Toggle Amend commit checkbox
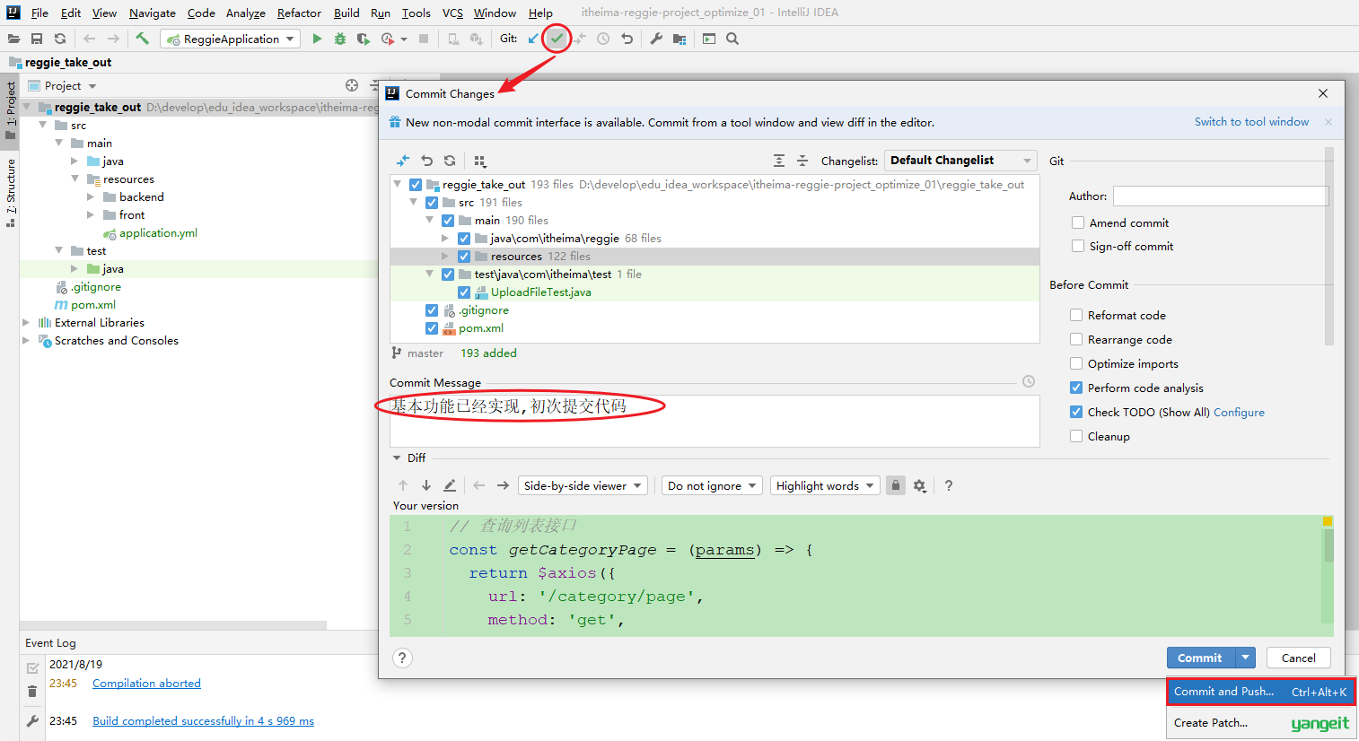The width and height of the screenshot is (1359, 741). point(1078,222)
